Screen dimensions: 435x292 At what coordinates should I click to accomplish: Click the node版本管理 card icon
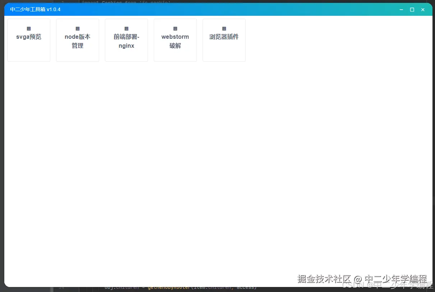(77, 28)
